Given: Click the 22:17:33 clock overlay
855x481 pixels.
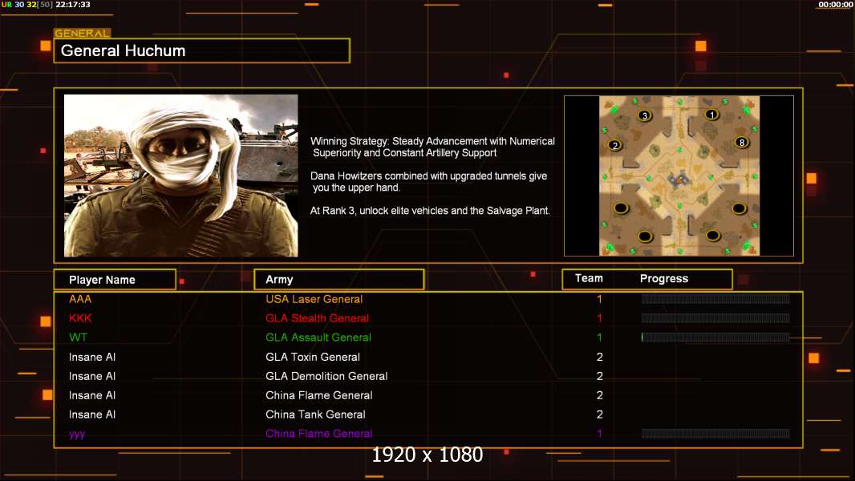Looking at the screenshot, I should click(73, 4).
